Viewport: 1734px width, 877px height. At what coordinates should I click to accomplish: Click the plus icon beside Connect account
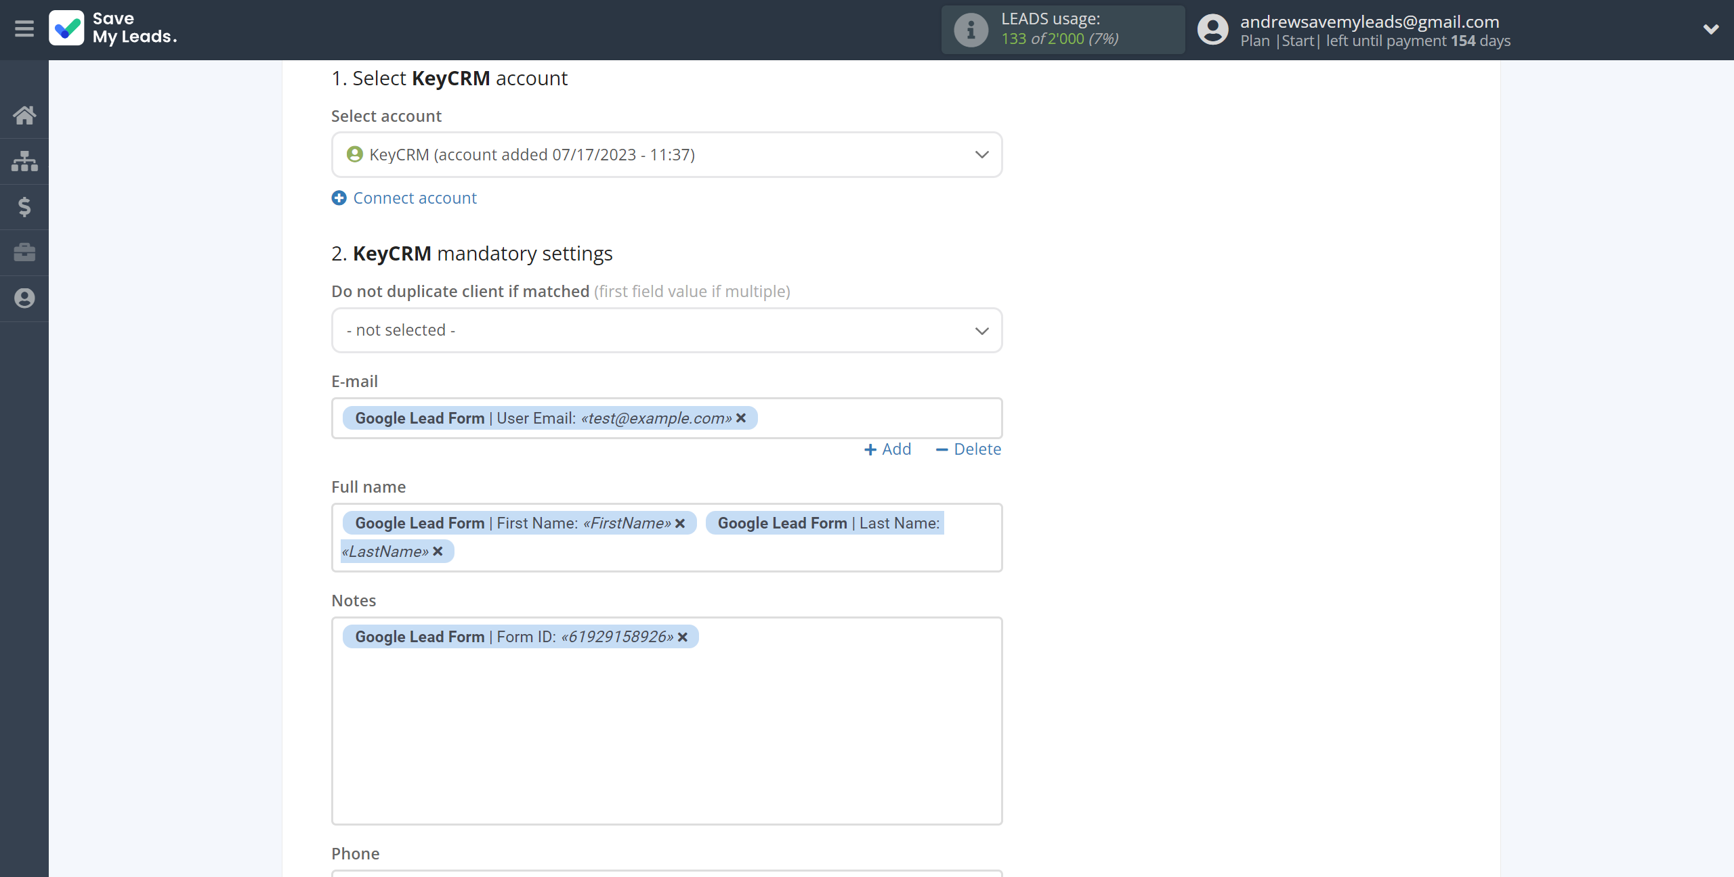(339, 198)
